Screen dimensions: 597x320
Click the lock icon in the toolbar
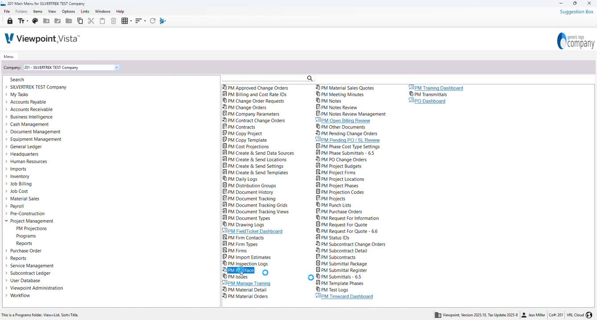point(10,21)
